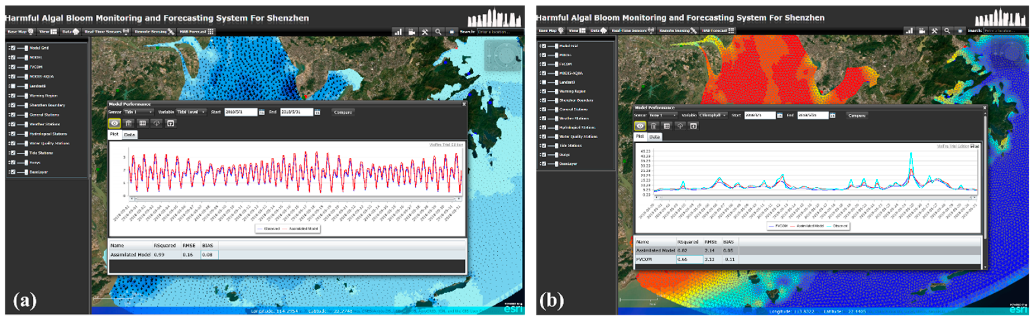Click the wrench tools icon in screenshot (b) top toolbar

[x=935, y=31]
